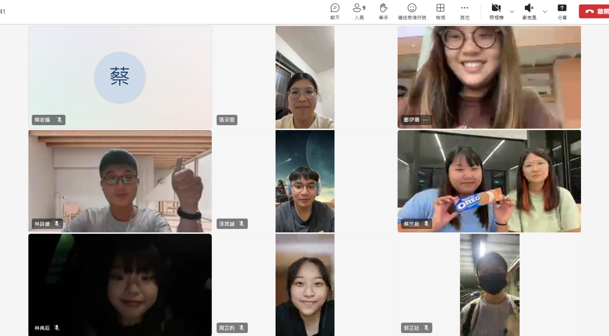Select the 郭芷廷 name label
Viewport: 609px width, 336px height.
click(411, 328)
